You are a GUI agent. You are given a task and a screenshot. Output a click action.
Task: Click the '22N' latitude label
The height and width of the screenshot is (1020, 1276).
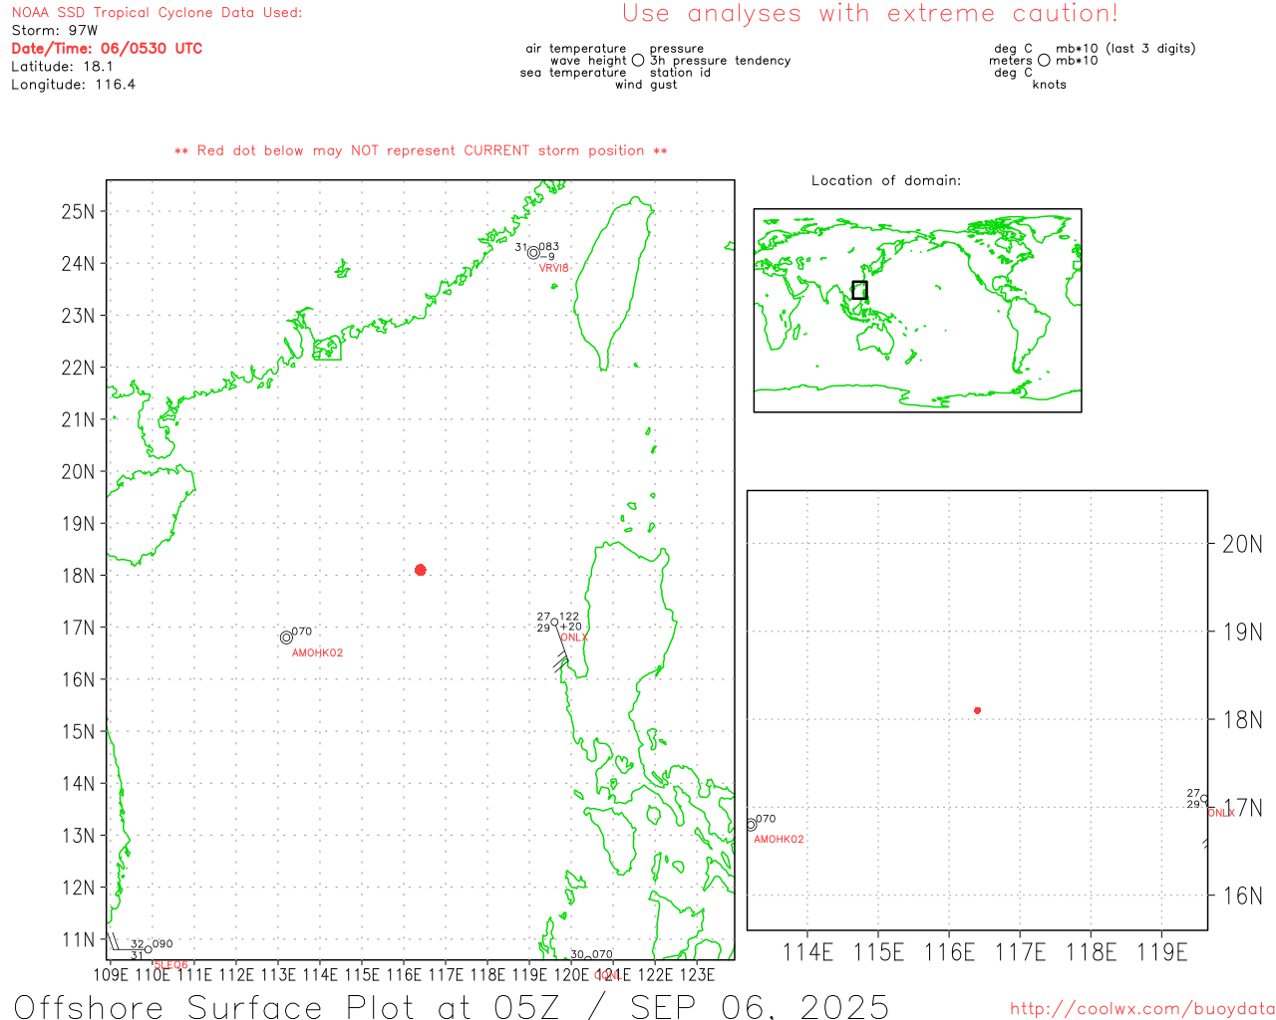coord(78,368)
